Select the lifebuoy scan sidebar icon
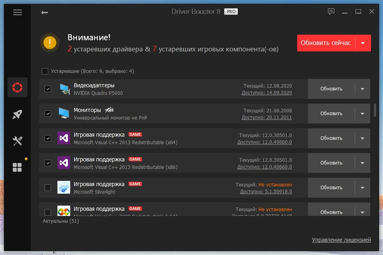 tap(17, 87)
